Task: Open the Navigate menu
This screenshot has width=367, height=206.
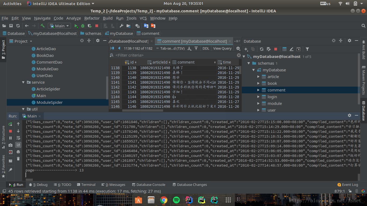Action: coord(42,18)
